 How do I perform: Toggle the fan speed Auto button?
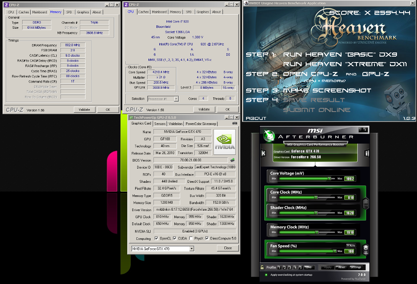351,245
